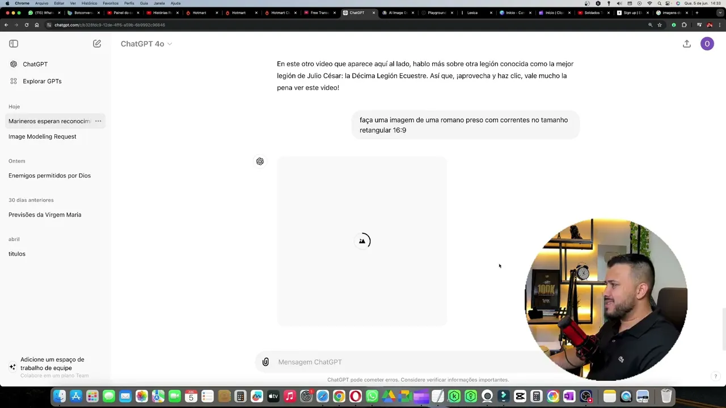Viewport: 726px width, 408px height.
Task: Click the share/upload icon in the header
Action: [x=687, y=44]
